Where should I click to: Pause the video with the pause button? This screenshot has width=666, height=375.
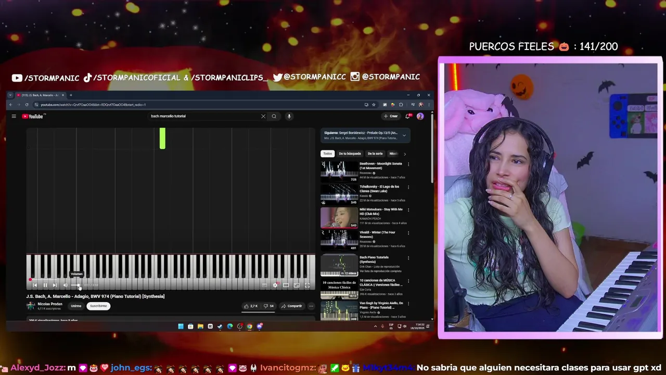pyautogui.click(x=45, y=285)
